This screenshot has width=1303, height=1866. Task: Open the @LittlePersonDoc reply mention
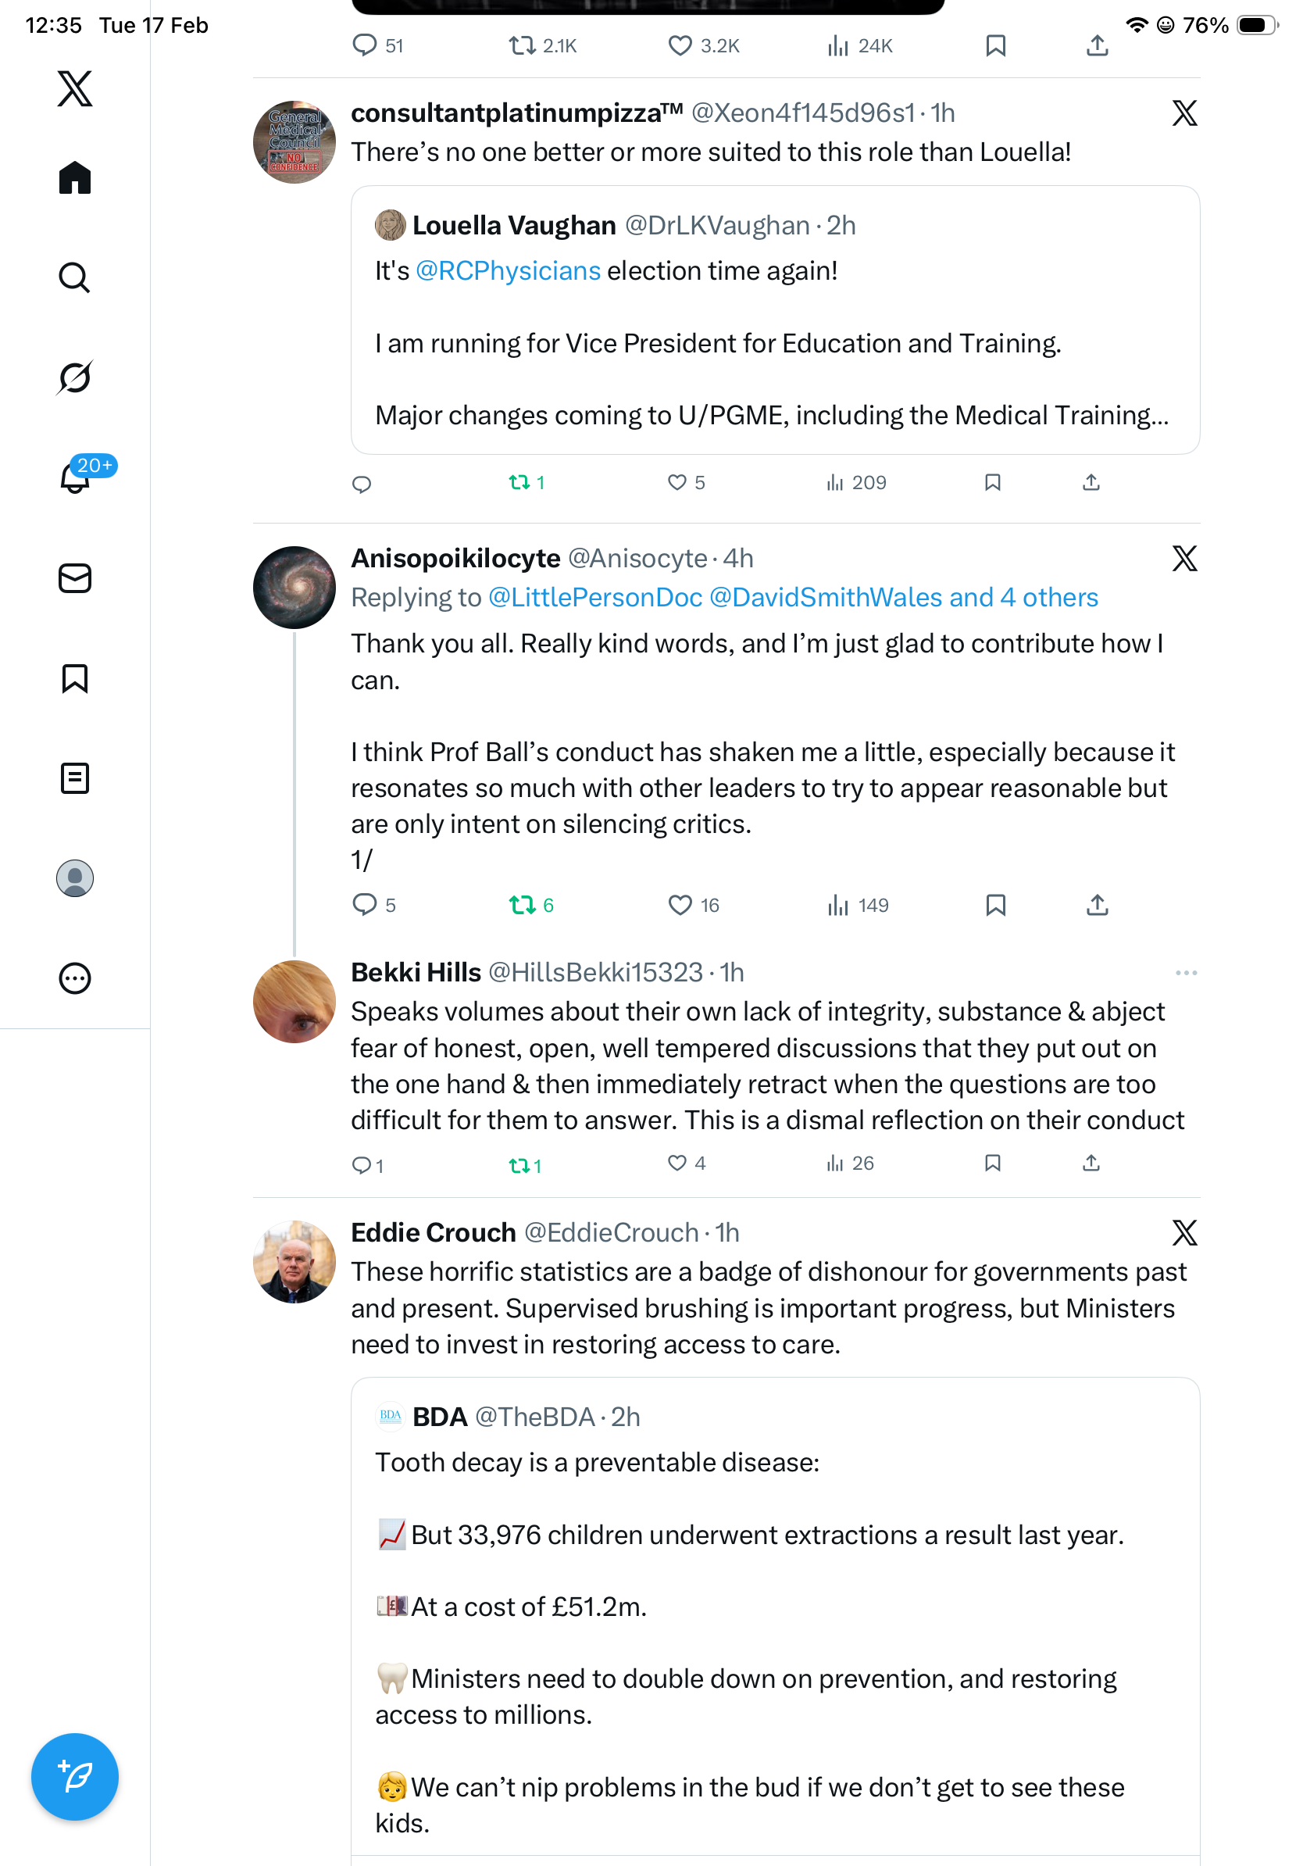(594, 597)
